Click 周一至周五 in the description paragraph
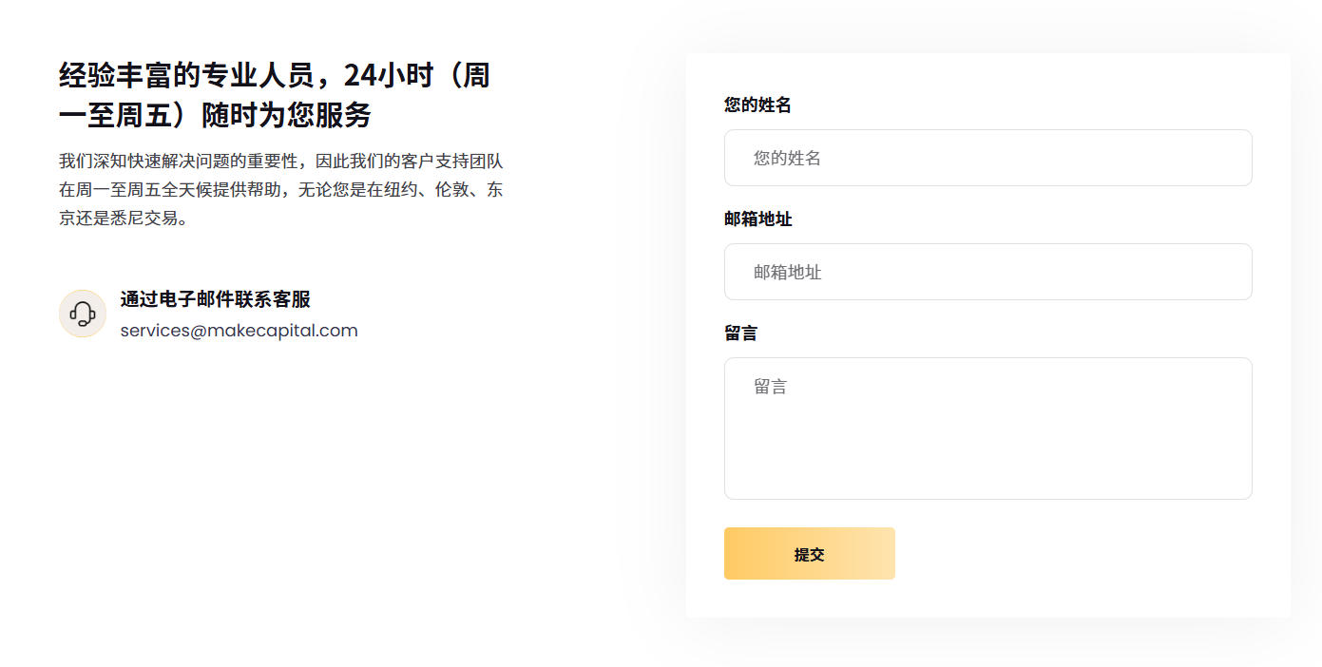Image resolution: width=1322 pixels, height=667 pixels. point(119,189)
